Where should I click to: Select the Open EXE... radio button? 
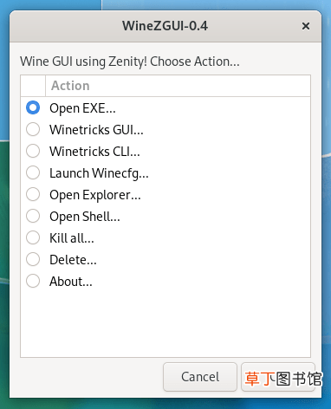click(x=33, y=107)
